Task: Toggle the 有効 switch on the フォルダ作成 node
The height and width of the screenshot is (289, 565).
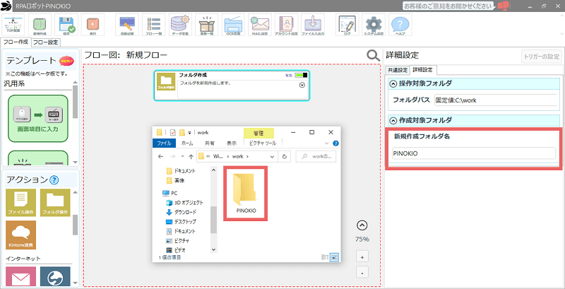Action: tap(301, 76)
